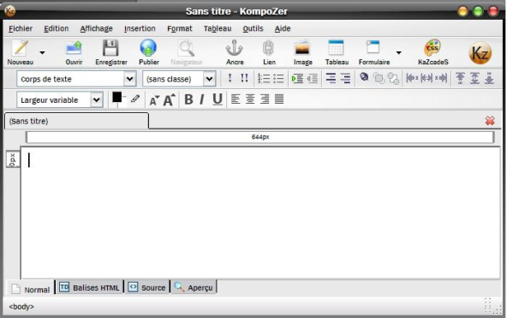Insert a form with Formulaire
Viewport: 507px width, 318px height.
click(x=374, y=52)
